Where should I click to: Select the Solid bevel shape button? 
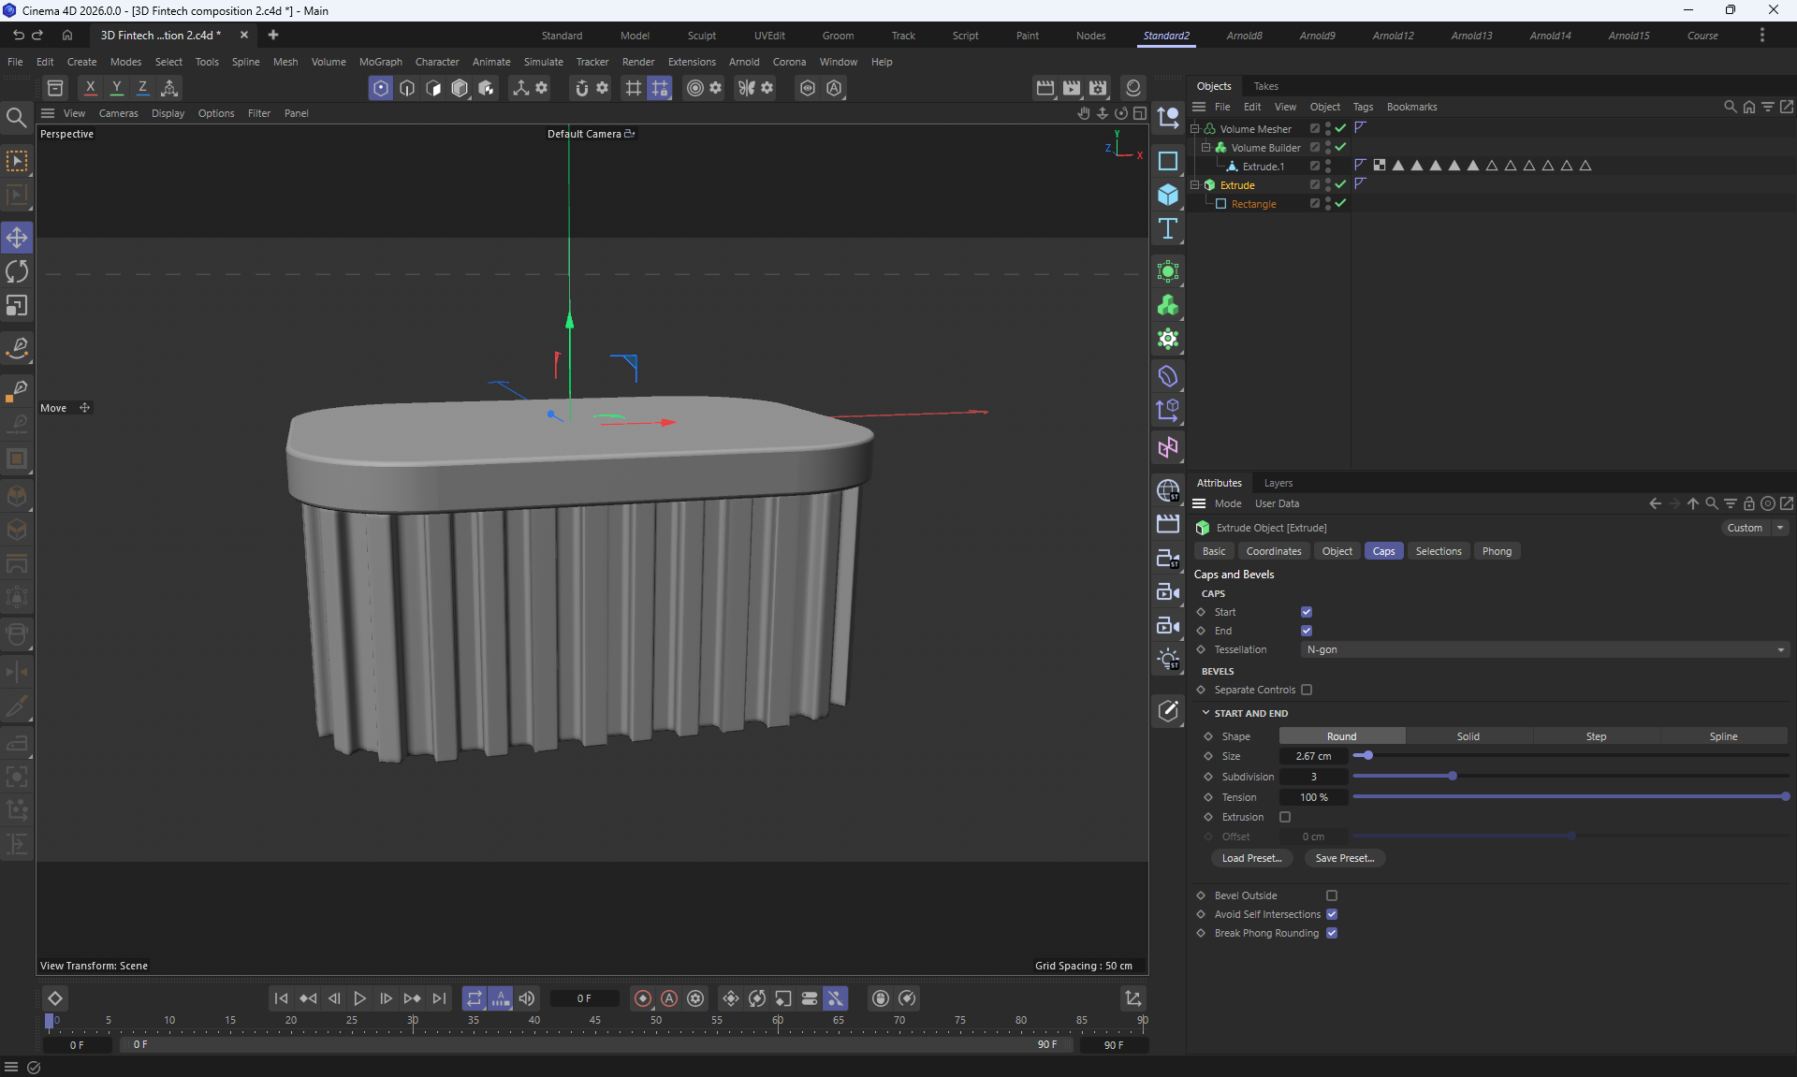[1468, 736]
